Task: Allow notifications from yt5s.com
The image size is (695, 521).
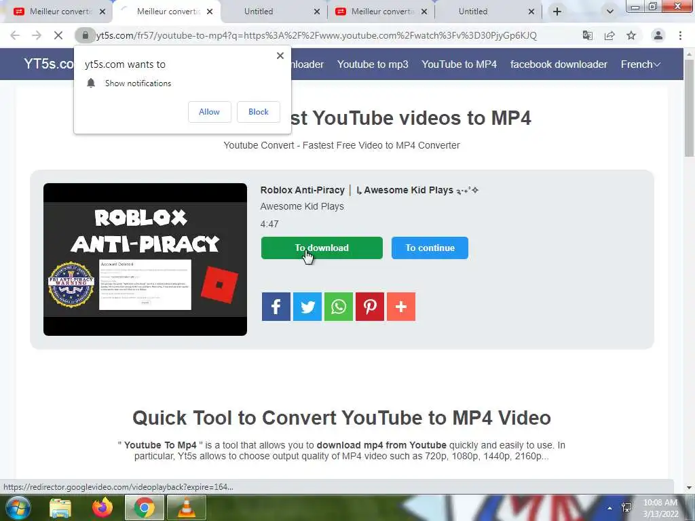Action: point(209,112)
